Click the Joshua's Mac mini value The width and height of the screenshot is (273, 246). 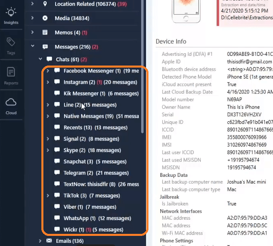coord(246,182)
